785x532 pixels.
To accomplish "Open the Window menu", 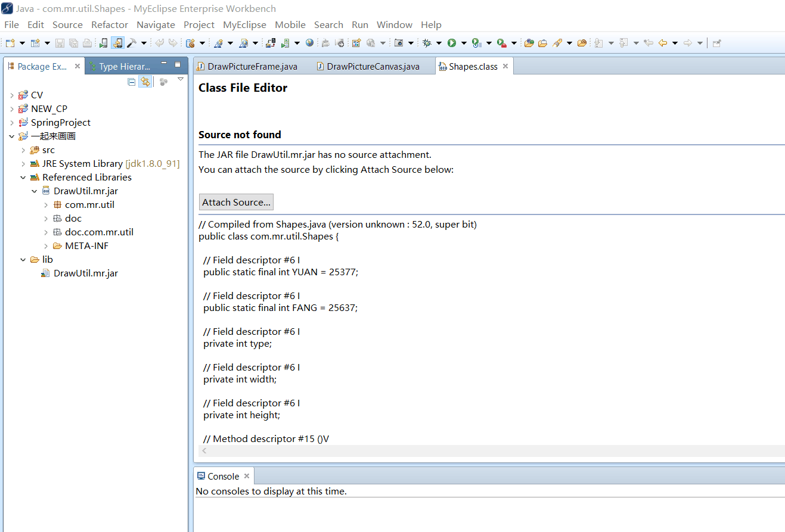I will click(395, 24).
